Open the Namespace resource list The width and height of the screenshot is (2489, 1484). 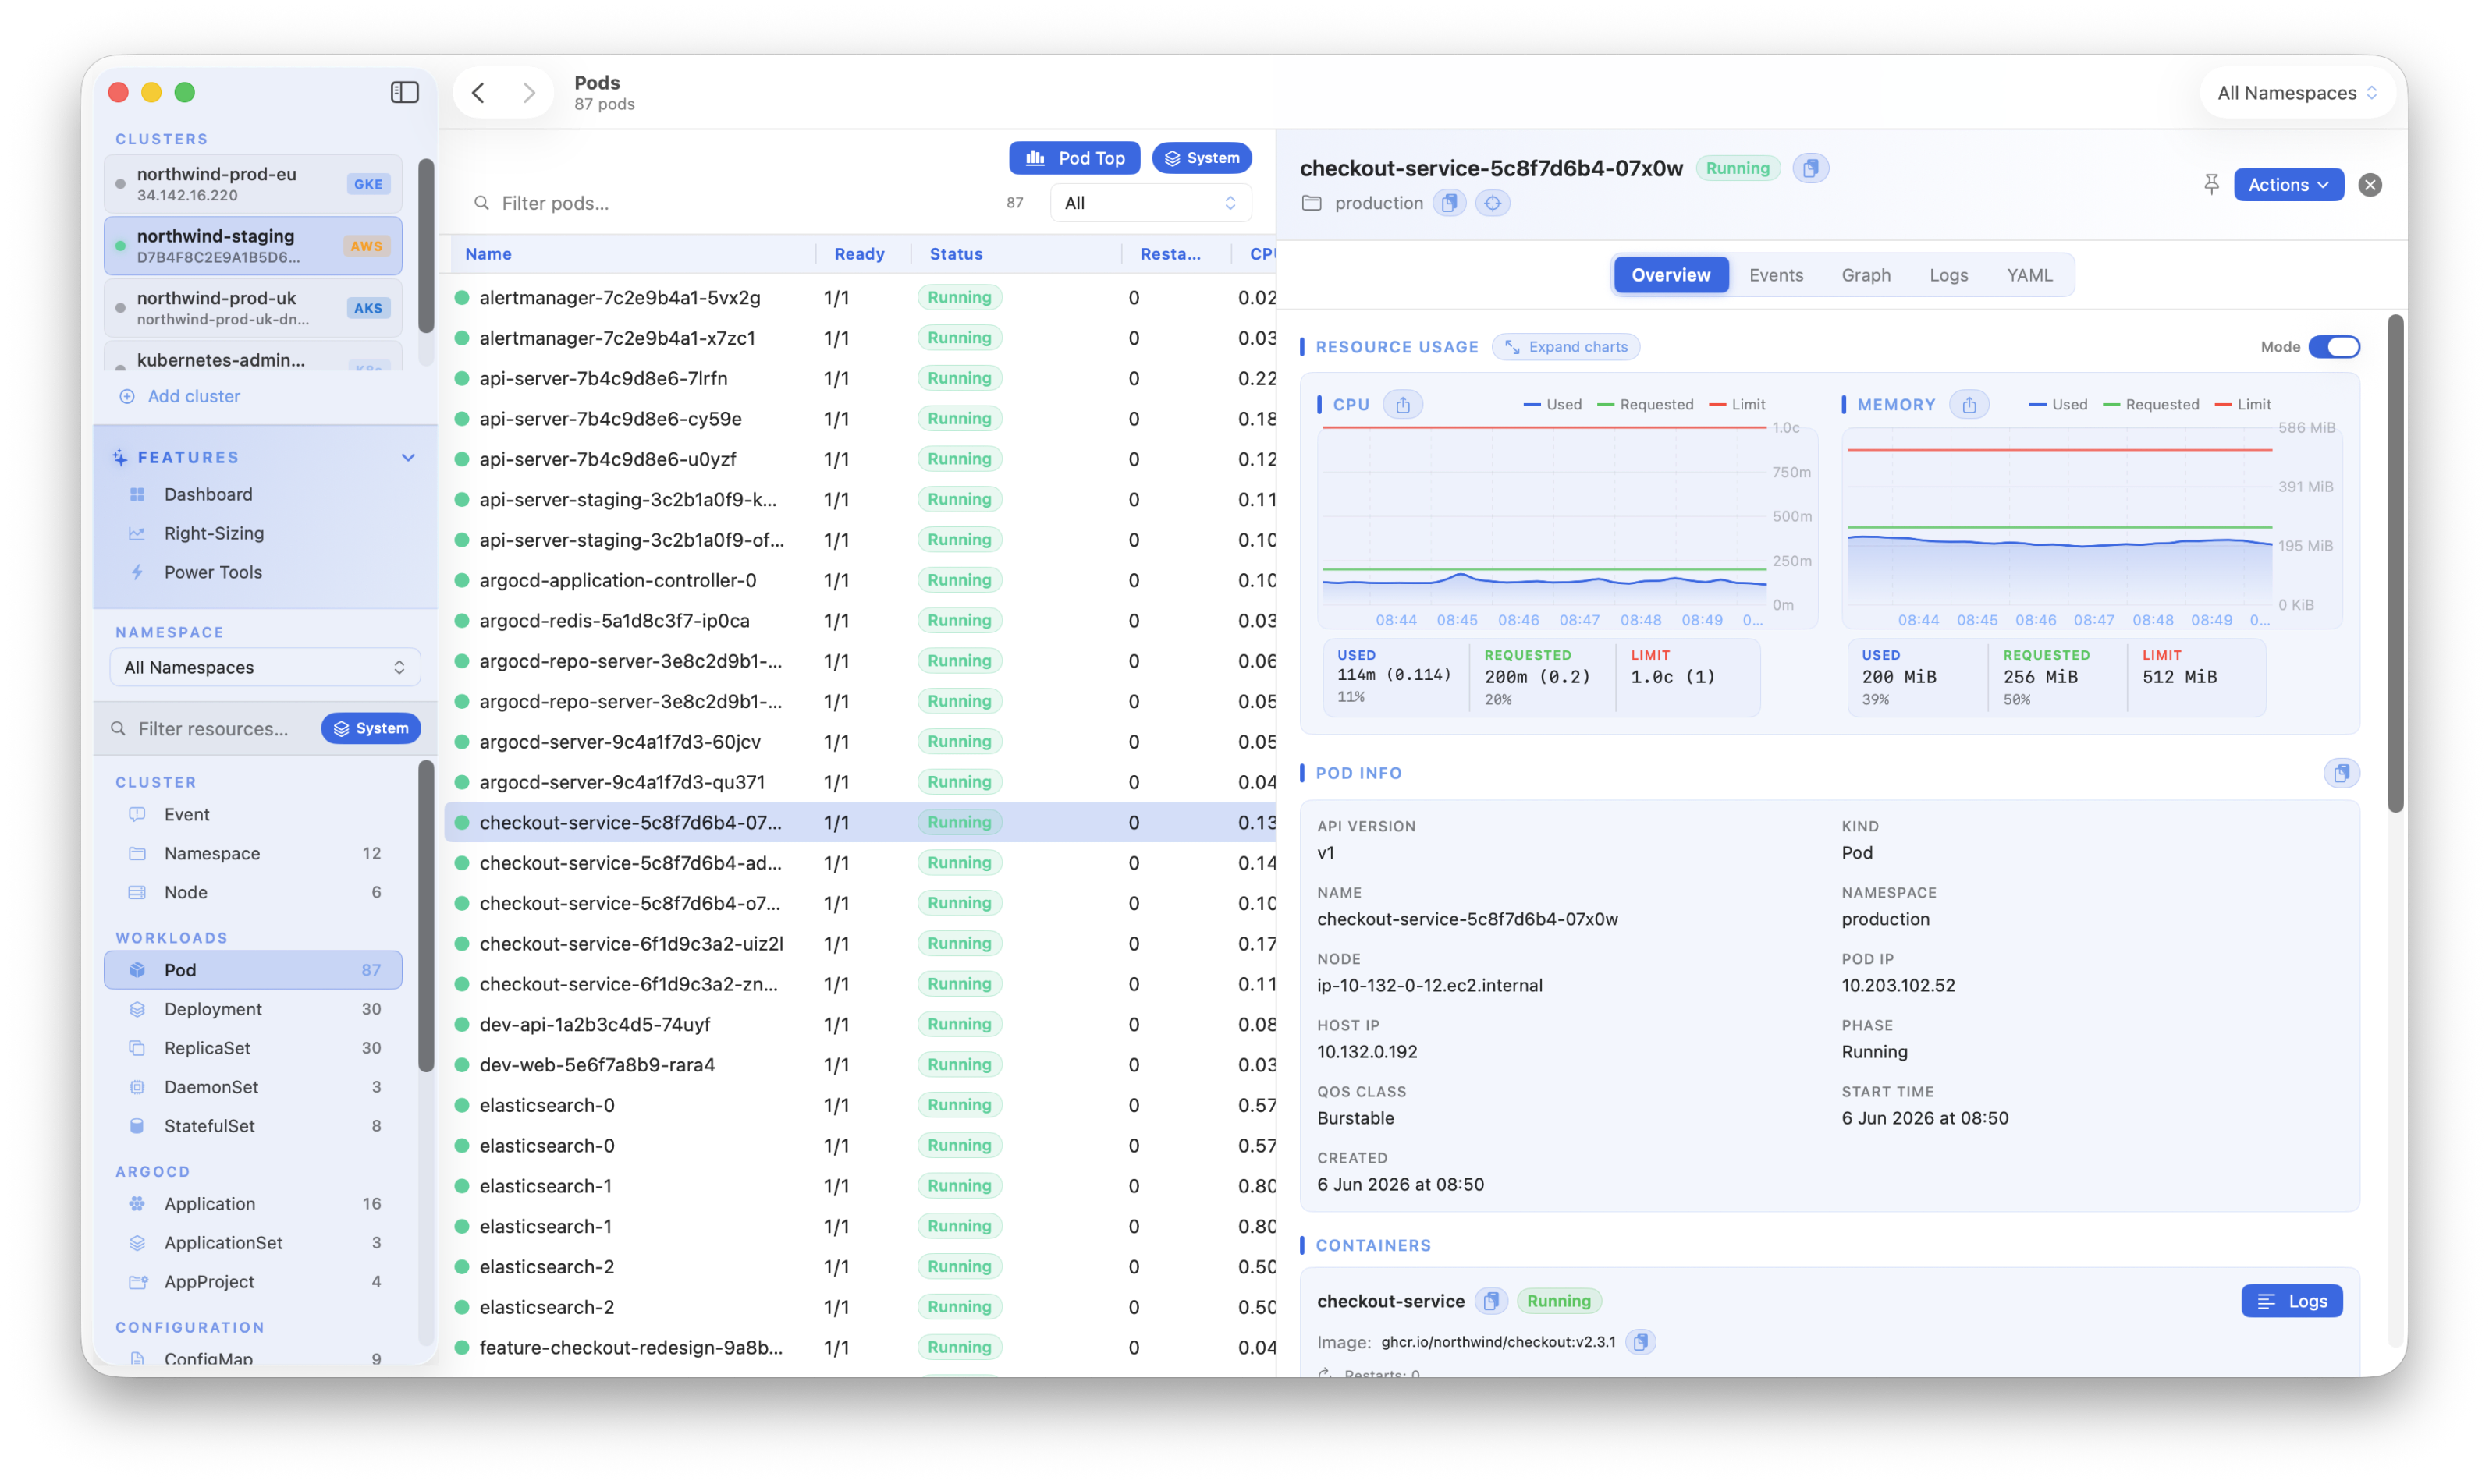(x=253, y=853)
